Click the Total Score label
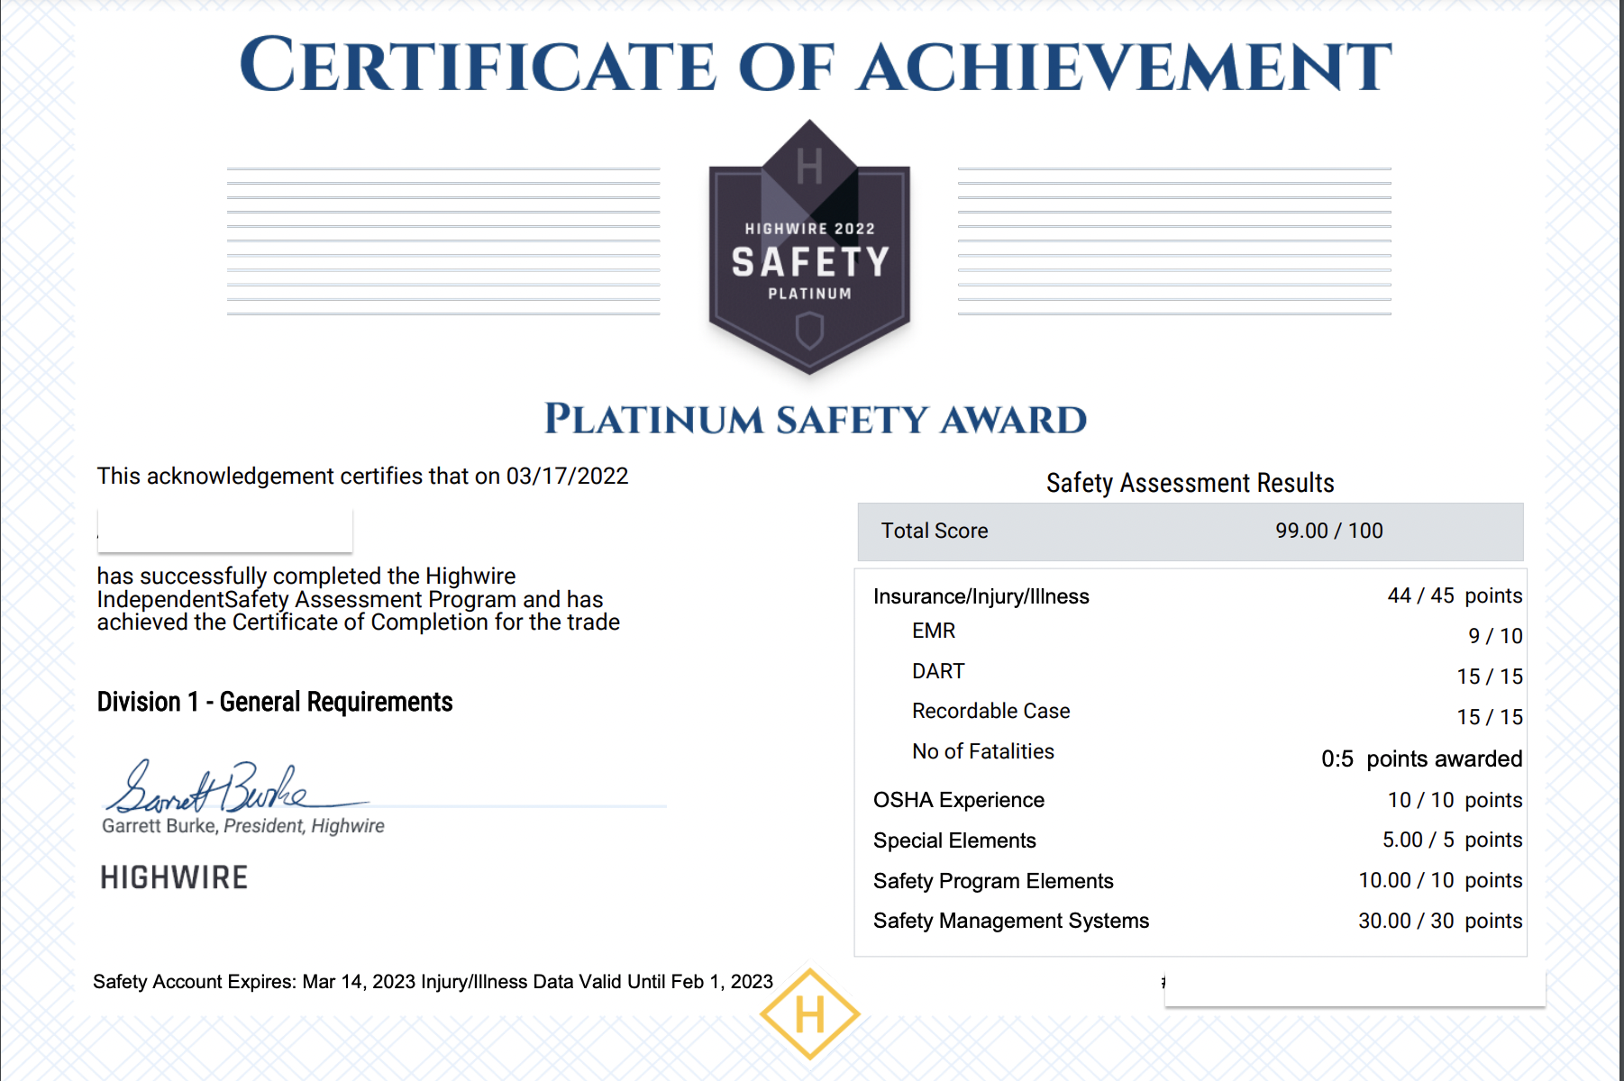This screenshot has height=1081, width=1624. point(935,531)
